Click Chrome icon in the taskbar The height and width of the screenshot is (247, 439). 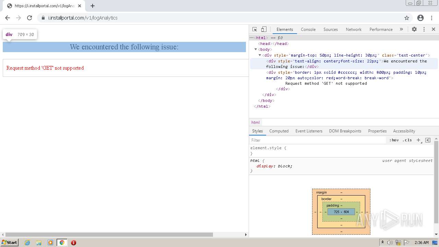(62, 243)
